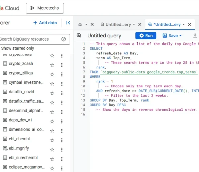This screenshot has width=199, height=172.
Task: Star the ebi_chembl dataset
Action: (x=52, y=140)
